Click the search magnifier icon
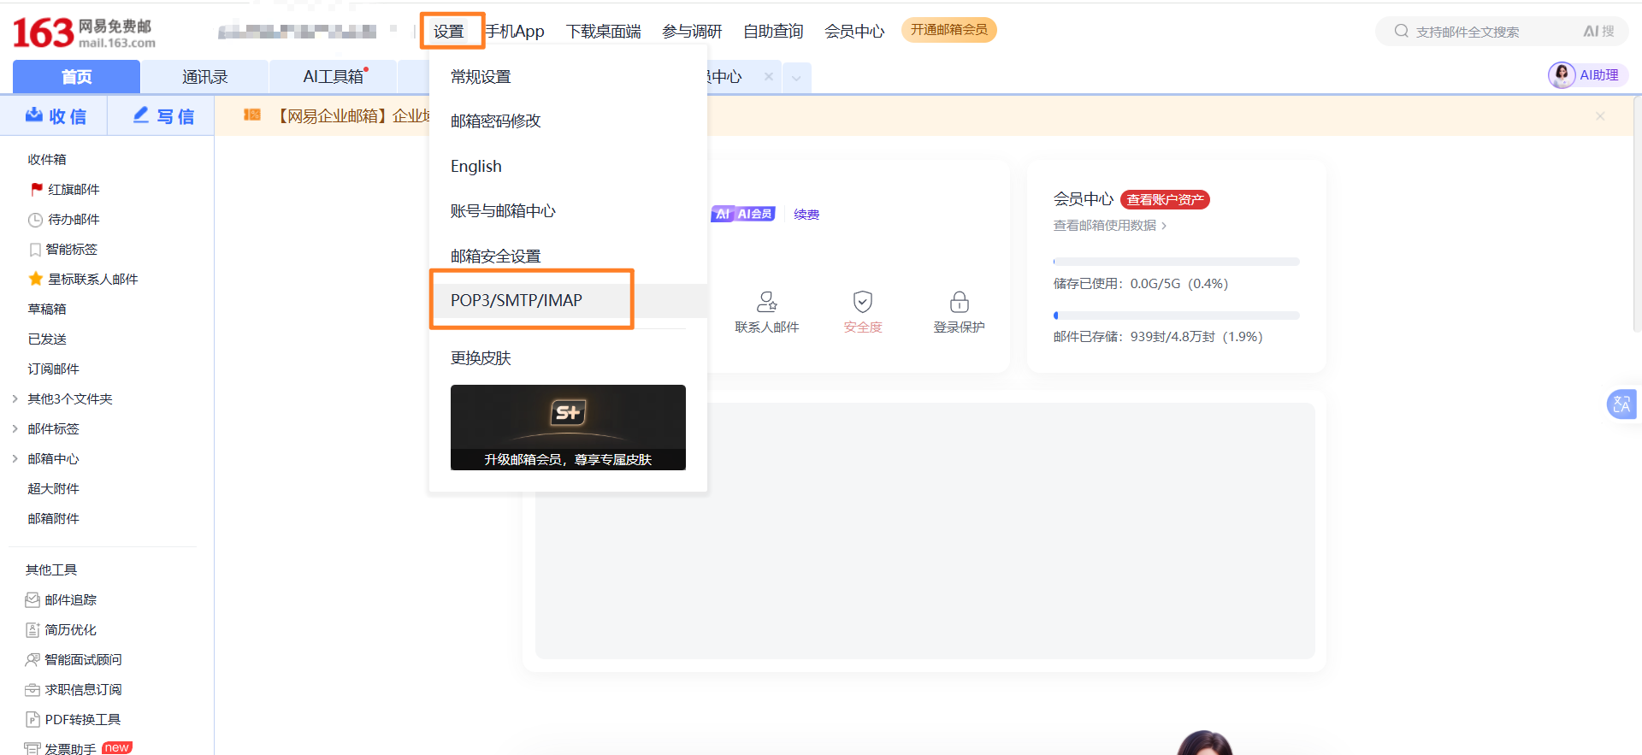The image size is (1642, 755). 1401,31
